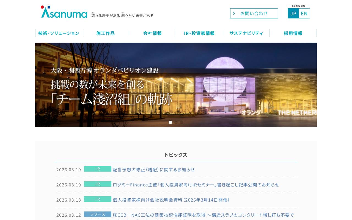Screen dimensions: 352x220
Task: Switch site language to EN
Action: [304, 13]
